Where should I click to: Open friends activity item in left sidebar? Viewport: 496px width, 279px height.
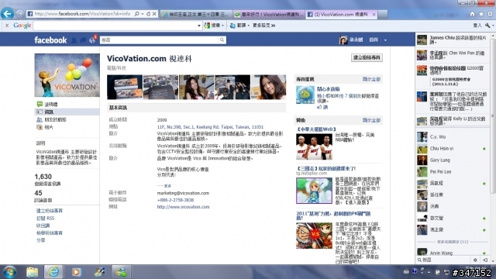51,119
